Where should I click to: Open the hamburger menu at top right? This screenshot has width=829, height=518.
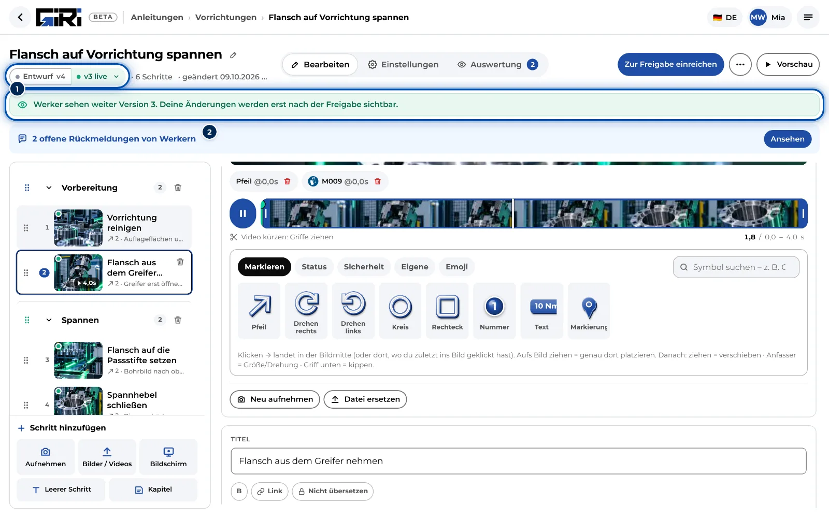click(808, 17)
